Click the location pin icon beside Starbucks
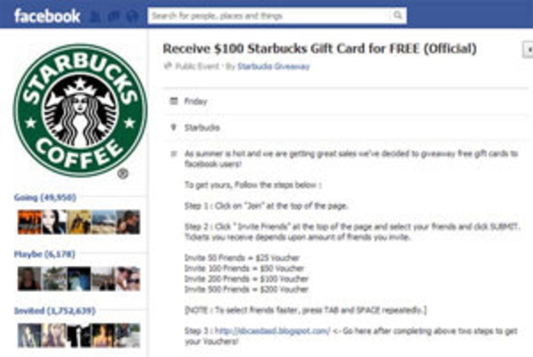Viewport: 533px width, 357px height. coord(174,128)
